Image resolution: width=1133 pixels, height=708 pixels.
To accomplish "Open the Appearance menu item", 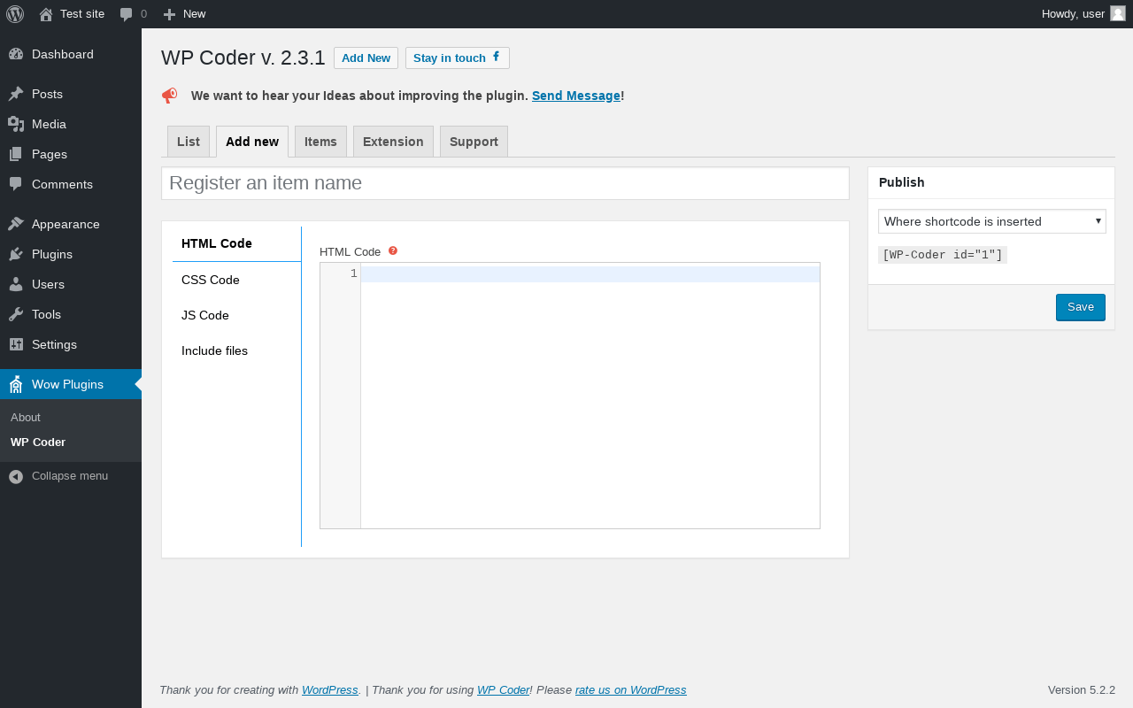I will click(71, 224).
